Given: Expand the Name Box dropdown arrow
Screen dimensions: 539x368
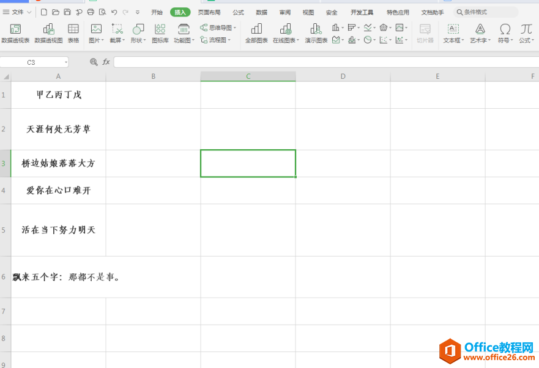Looking at the screenshot, I should [x=65, y=62].
